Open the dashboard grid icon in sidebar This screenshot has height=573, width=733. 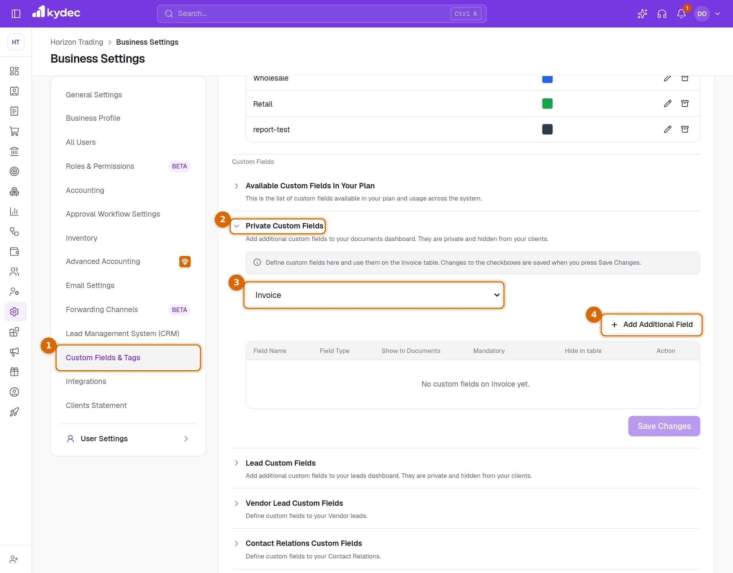coord(14,71)
